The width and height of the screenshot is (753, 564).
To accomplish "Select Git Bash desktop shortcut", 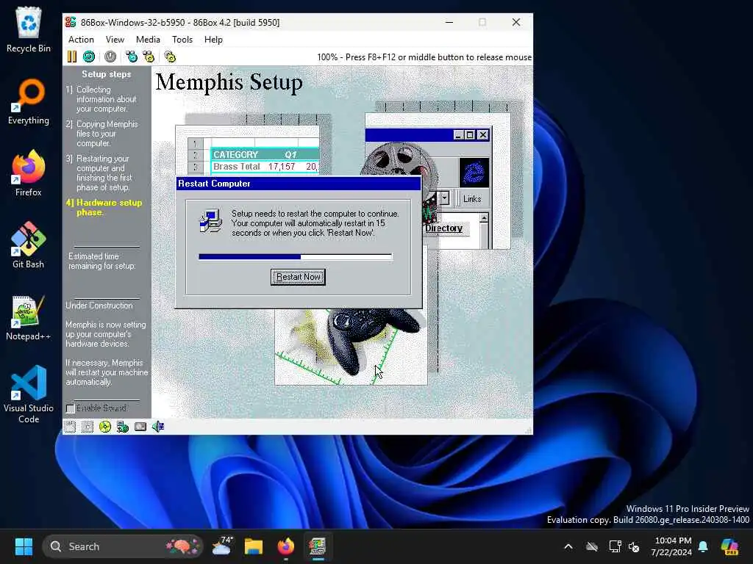I will (29, 245).
